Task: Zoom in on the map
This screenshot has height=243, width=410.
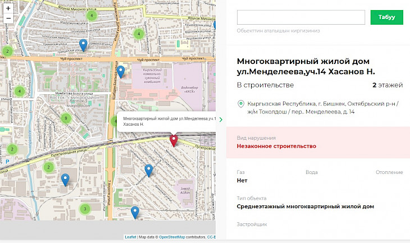Action: point(8,8)
